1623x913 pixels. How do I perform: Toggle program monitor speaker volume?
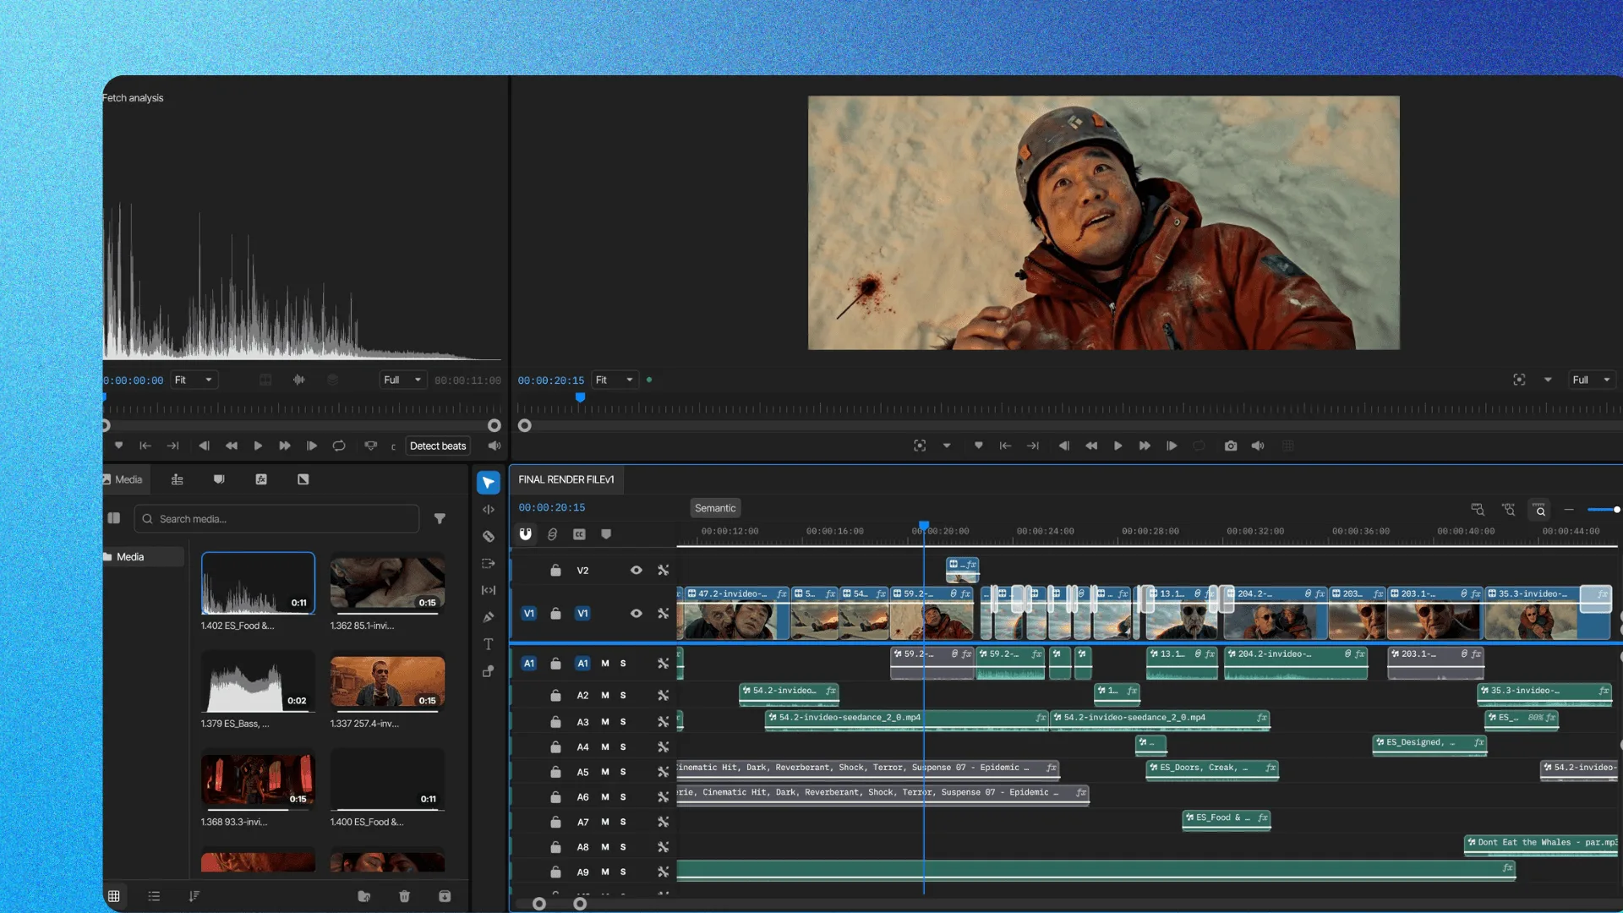tap(1258, 446)
